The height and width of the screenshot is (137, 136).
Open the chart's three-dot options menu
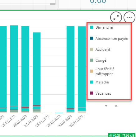tap(129, 17)
